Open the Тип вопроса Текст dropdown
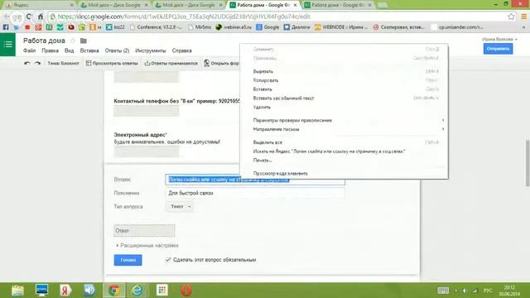The image size is (530, 298). click(x=179, y=206)
